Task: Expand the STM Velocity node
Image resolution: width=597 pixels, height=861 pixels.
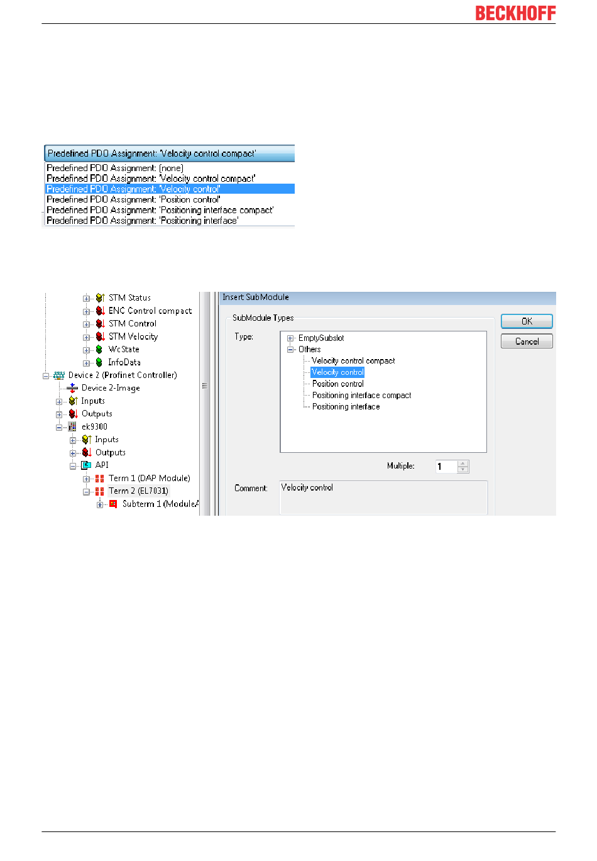Action: pos(87,337)
